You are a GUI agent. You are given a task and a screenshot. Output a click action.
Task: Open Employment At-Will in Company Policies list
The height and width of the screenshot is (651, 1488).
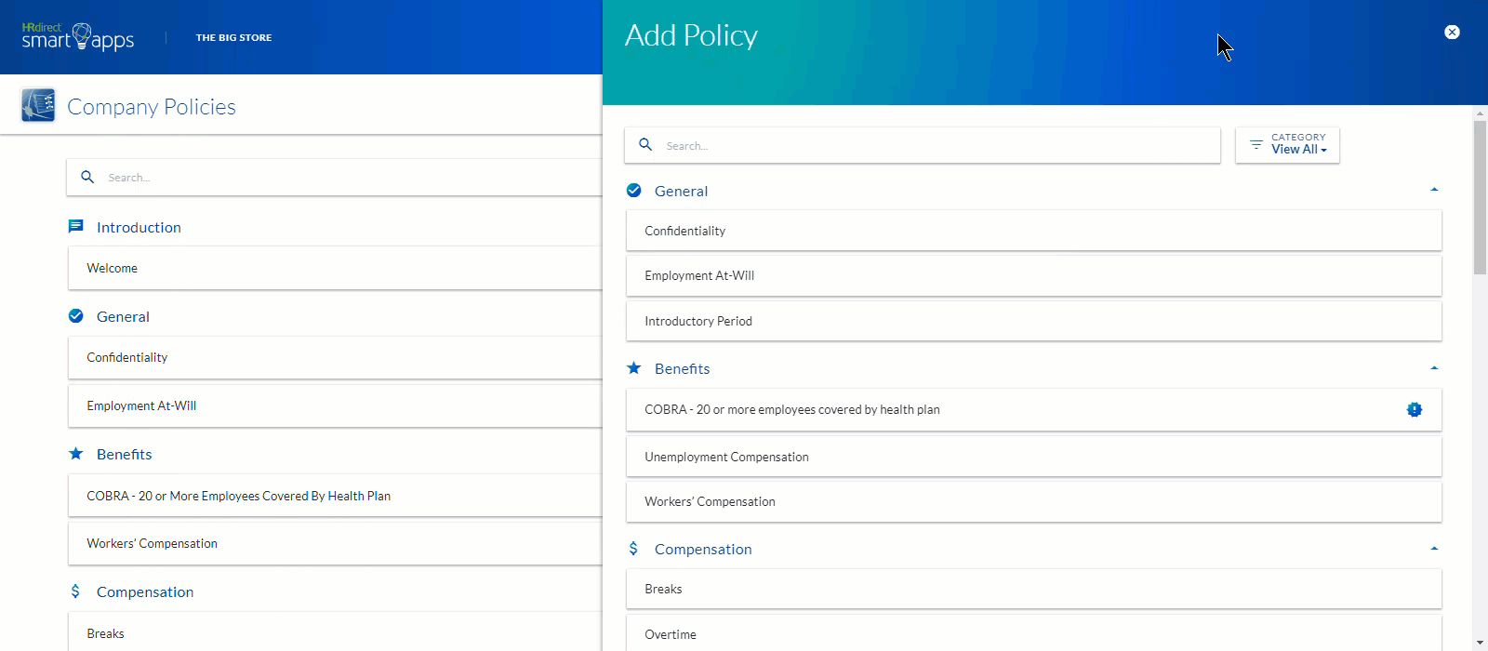(x=336, y=405)
